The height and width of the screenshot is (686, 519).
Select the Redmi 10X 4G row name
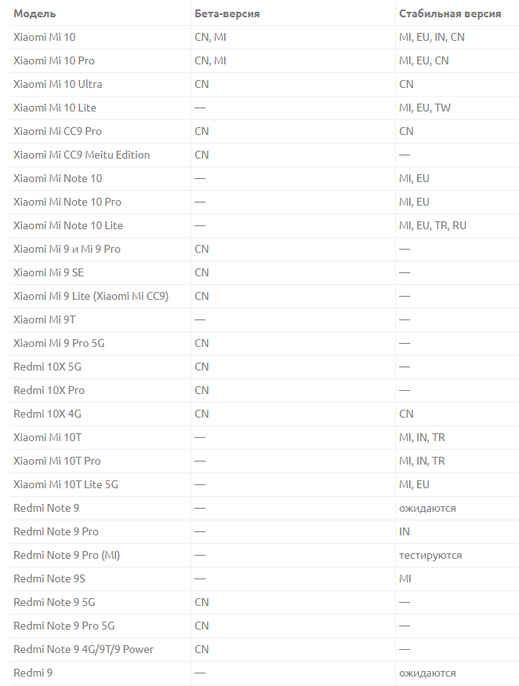(47, 414)
